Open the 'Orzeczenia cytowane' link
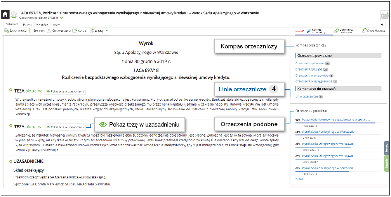 click(x=309, y=63)
